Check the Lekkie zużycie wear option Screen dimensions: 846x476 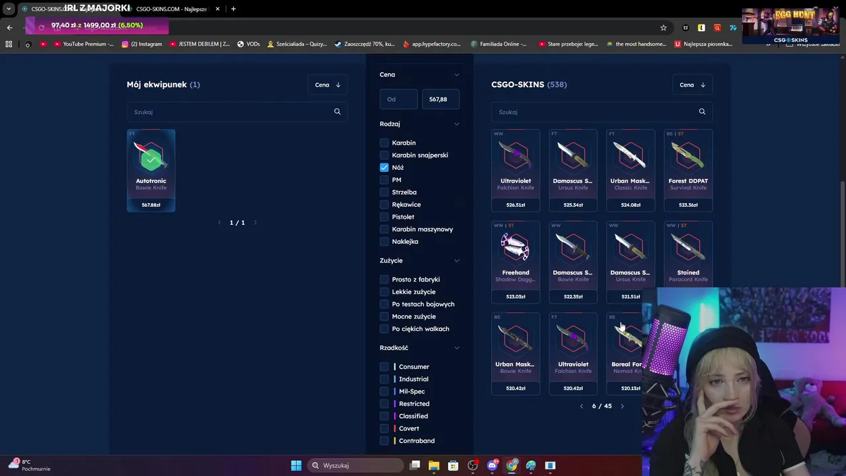coord(384,292)
